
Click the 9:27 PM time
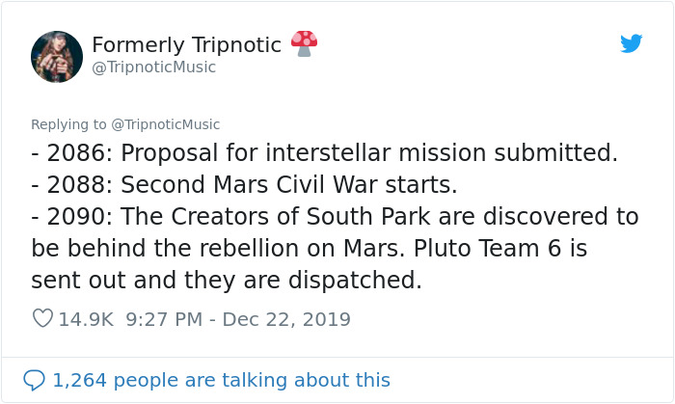click(x=165, y=318)
